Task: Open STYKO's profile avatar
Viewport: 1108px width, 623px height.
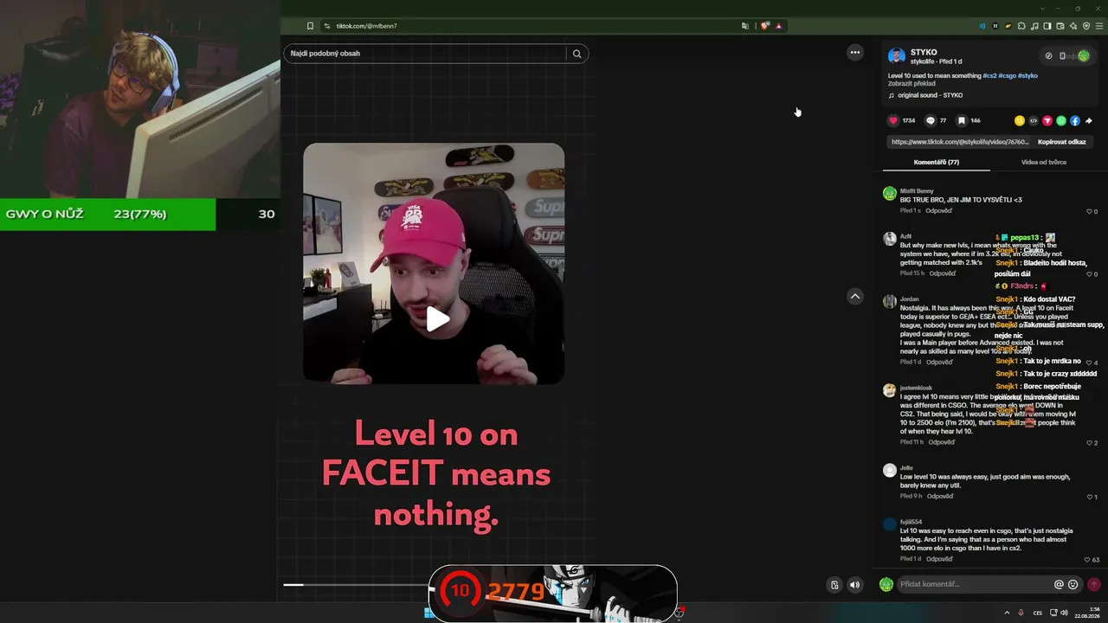Action: click(x=897, y=56)
